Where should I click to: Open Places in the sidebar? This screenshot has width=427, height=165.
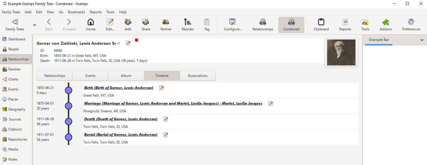[16, 99]
